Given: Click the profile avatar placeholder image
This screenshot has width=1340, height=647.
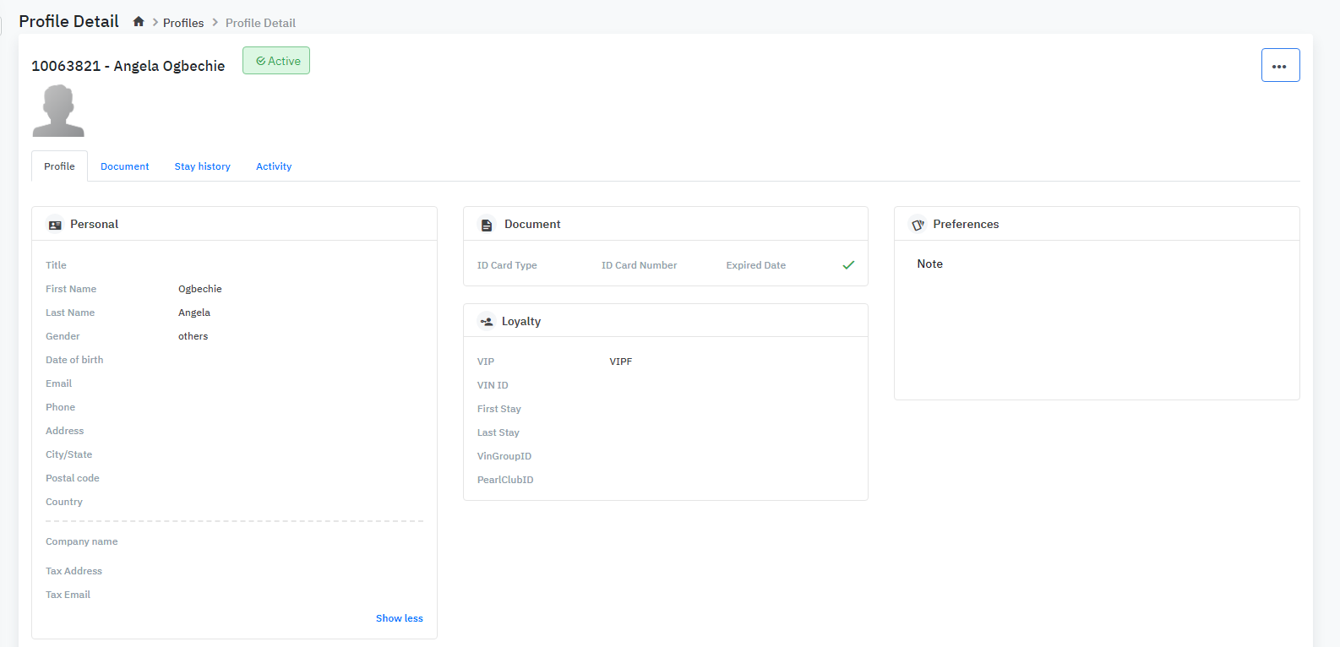Looking at the screenshot, I should pos(58,111).
